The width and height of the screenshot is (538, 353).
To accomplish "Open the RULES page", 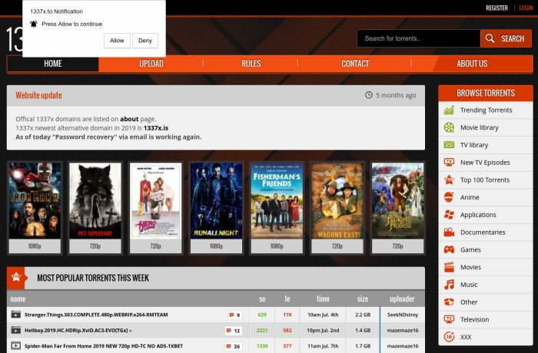I will point(251,64).
